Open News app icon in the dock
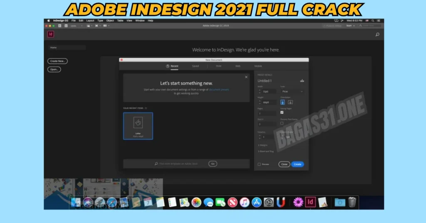426x223 pixels. 233,202
